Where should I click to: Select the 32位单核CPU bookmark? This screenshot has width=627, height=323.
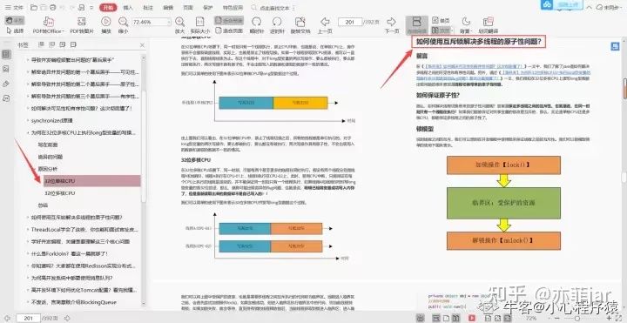(x=92, y=181)
